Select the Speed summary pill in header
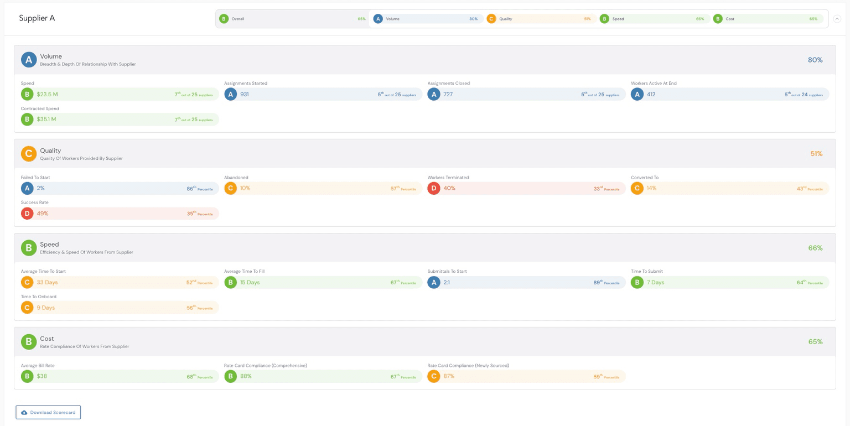This screenshot has height=426, width=850. (x=654, y=19)
